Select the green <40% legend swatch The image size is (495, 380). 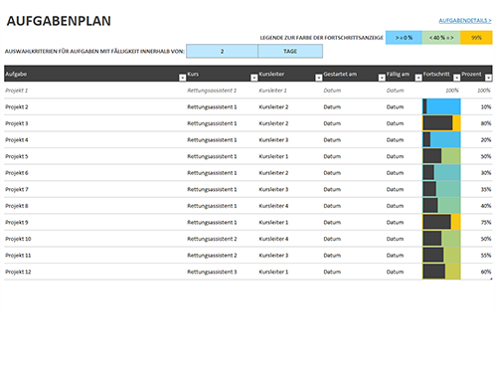[441, 38]
